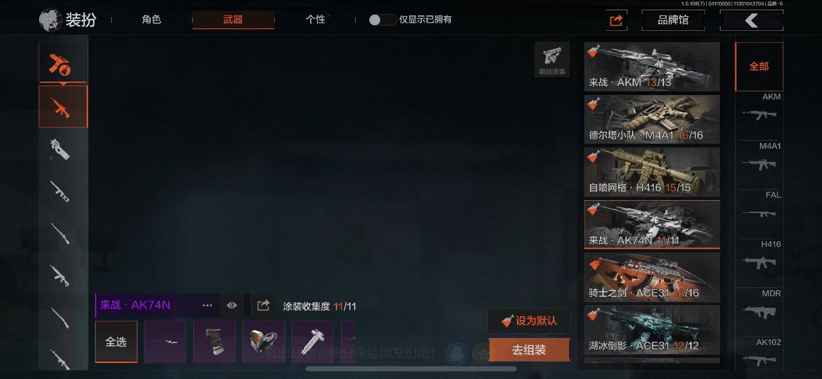This screenshot has height=379, width=822.
Task: Click the horizontal scrollbar at bottom
Action: (411, 369)
